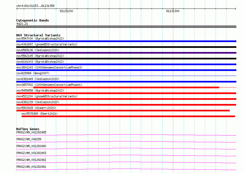Select nsv4521200 gnomADStructuralVariants label
Image resolution: width=244 pixels, height=173 pixels.
pyautogui.click(x=47, y=96)
